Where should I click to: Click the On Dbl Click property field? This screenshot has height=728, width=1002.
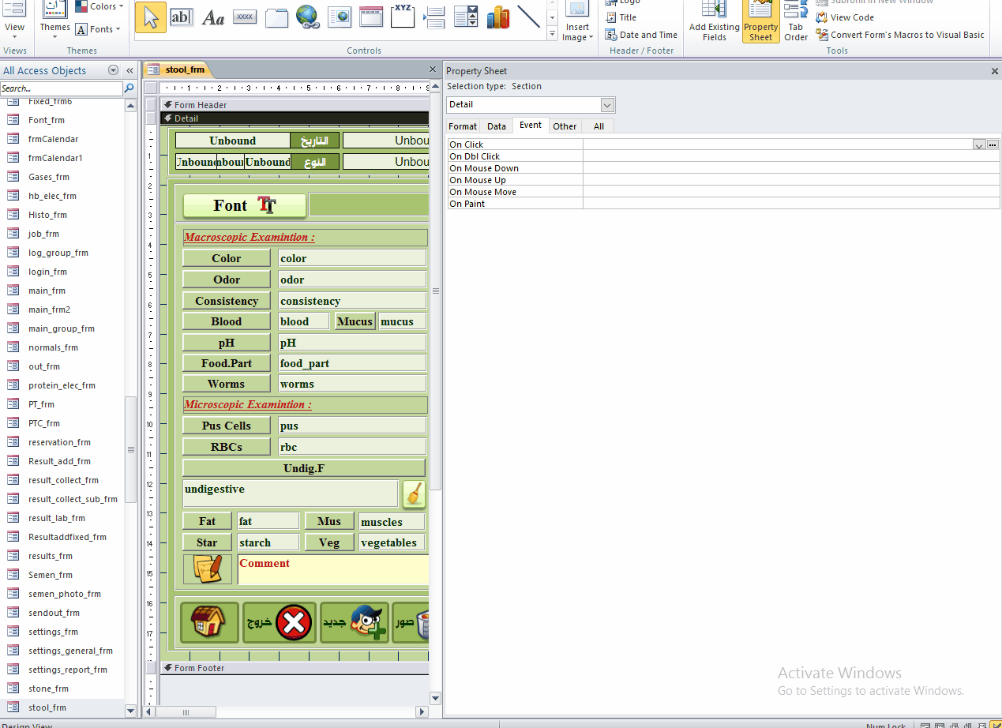791,156
